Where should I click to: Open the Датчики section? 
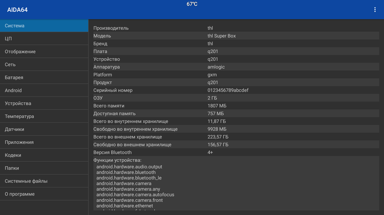click(x=44, y=129)
